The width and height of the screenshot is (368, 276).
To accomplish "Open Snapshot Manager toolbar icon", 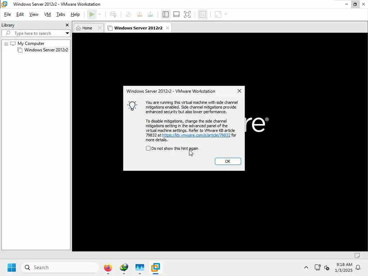I will coord(151,14).
